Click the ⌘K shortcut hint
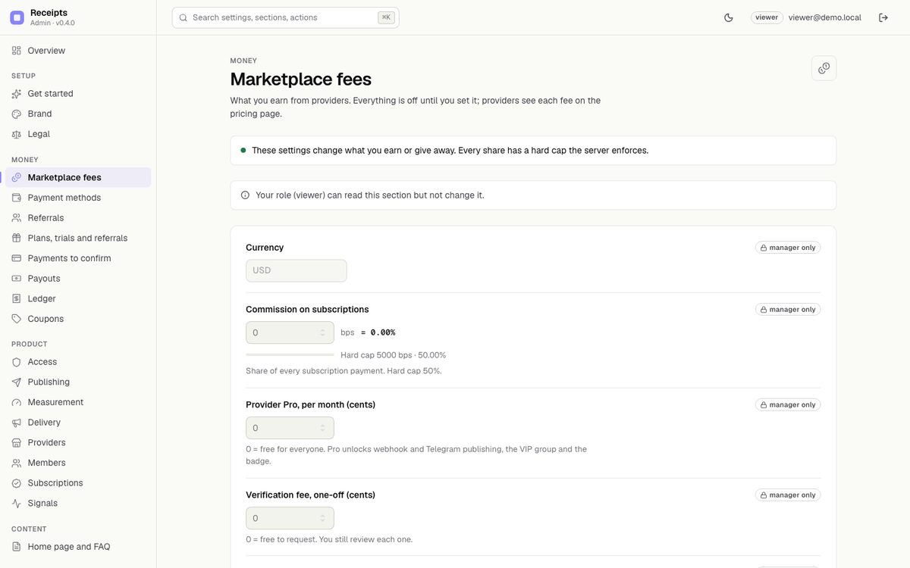The width and height of the screenshot is (910, 568). (386, 17)
